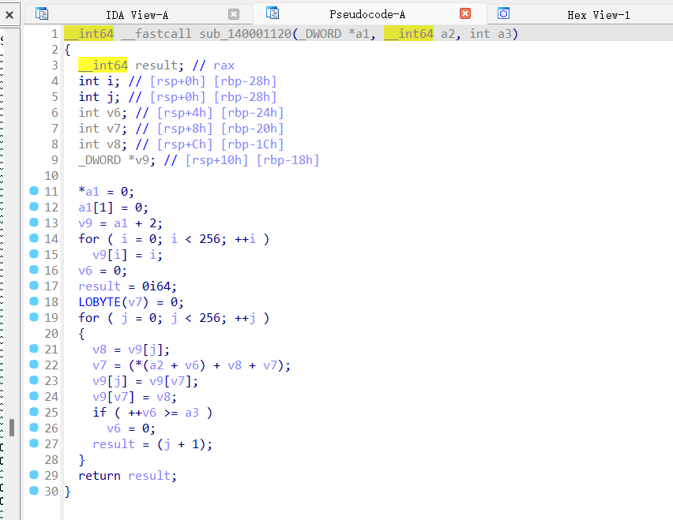Toggle breakpoint dot on line 13
This screenshot has height=520, width=673.
34,222
